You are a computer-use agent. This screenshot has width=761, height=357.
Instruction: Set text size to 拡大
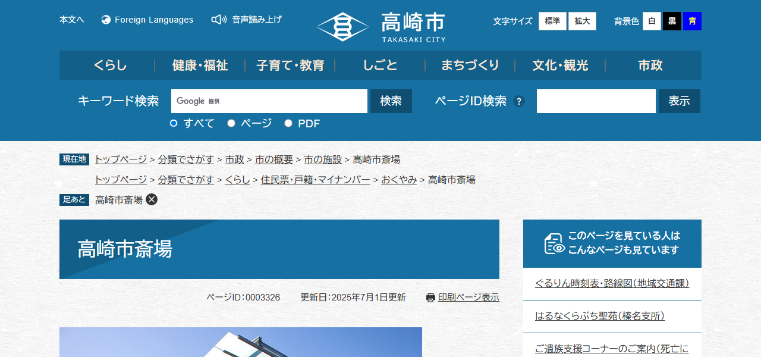pos(582,21)
